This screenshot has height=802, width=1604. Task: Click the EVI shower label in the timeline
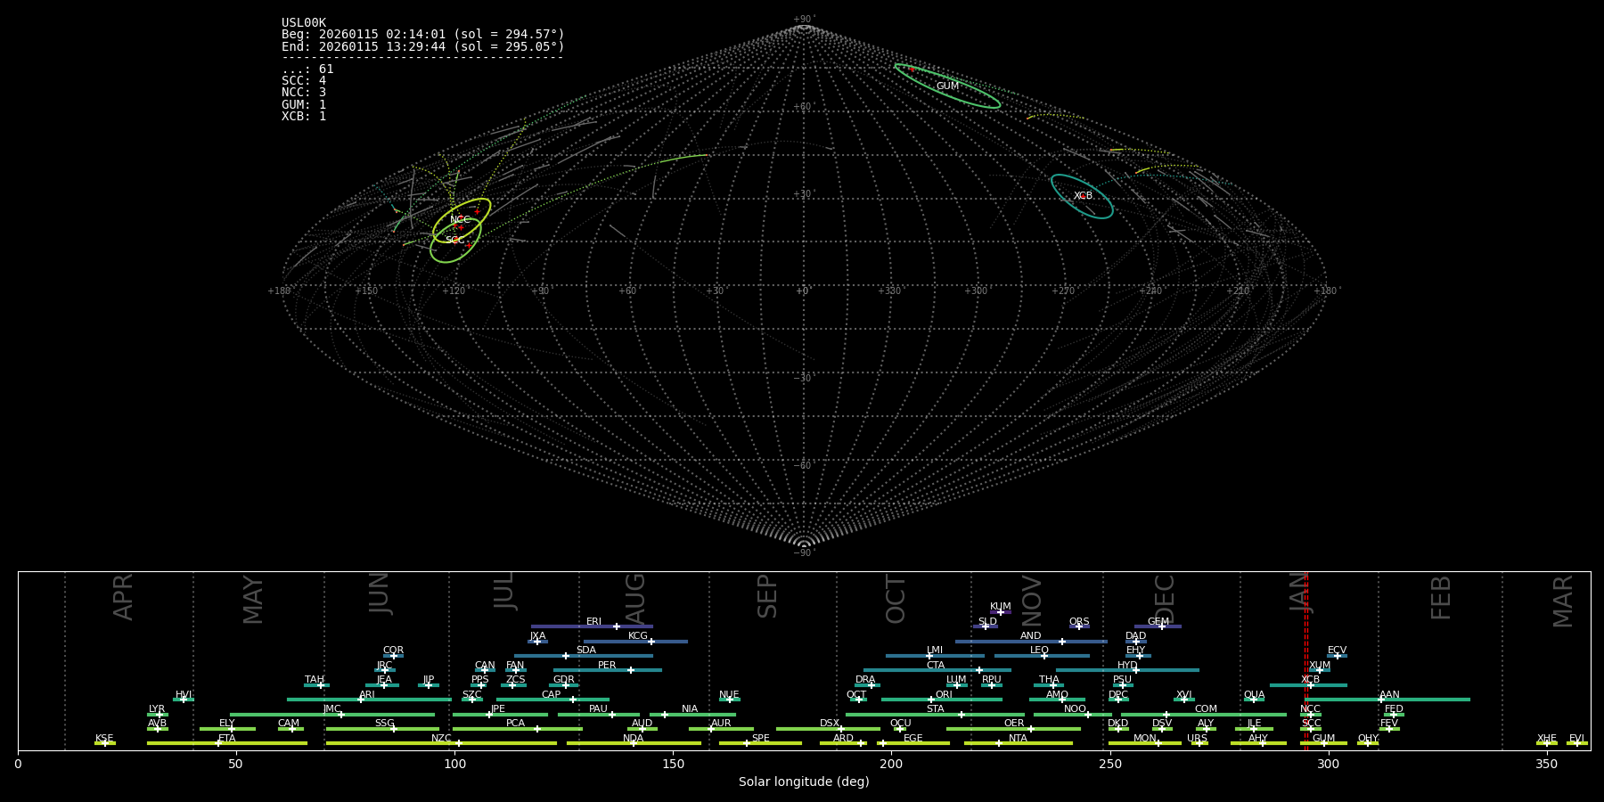[x=1576, y=739]
